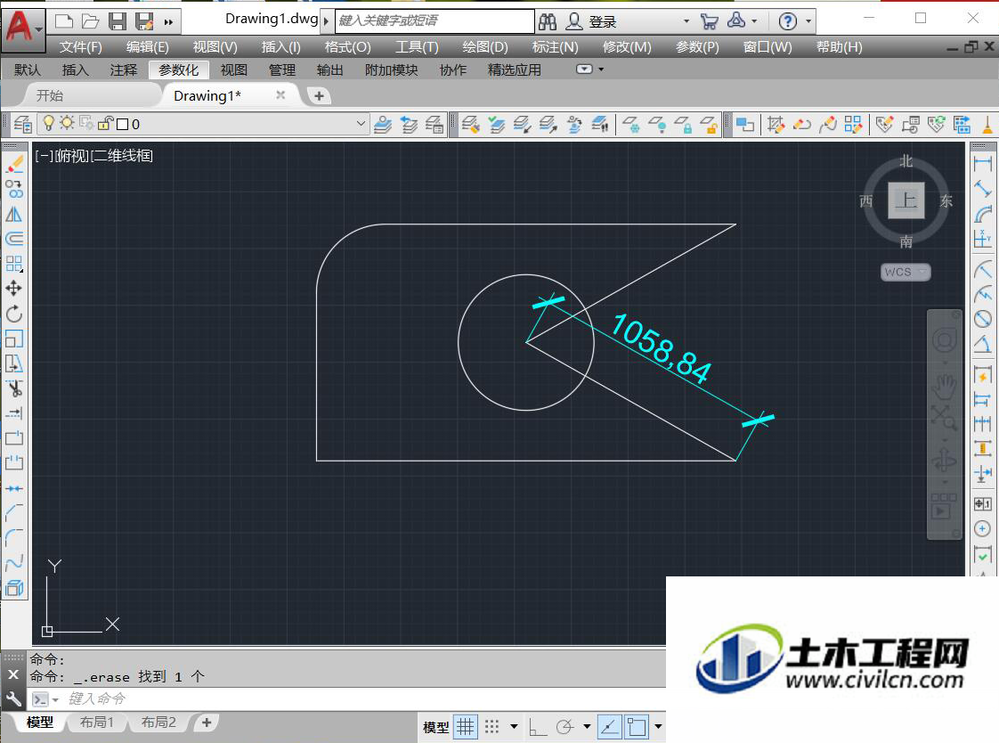Toggle polar tracking in status bar
Viewport: 999px width, 743px height.
point(564,726)
